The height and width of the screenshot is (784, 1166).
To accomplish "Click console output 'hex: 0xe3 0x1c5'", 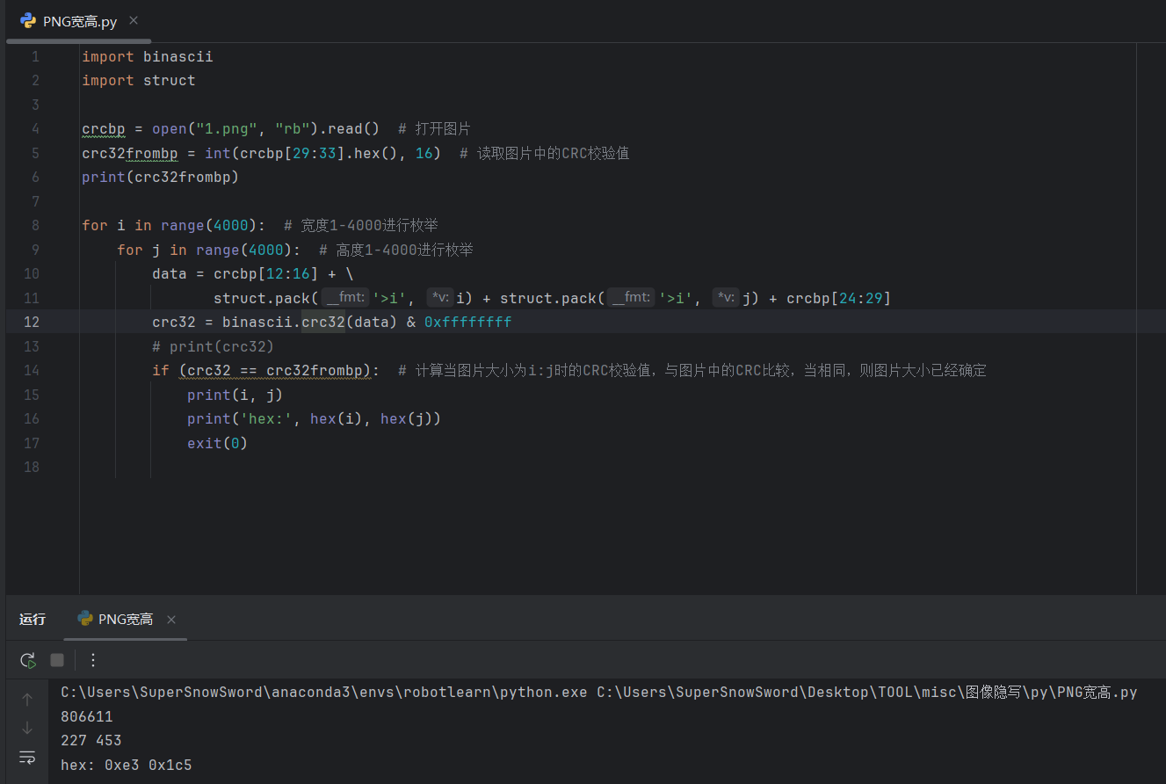I will coord(127,766).
